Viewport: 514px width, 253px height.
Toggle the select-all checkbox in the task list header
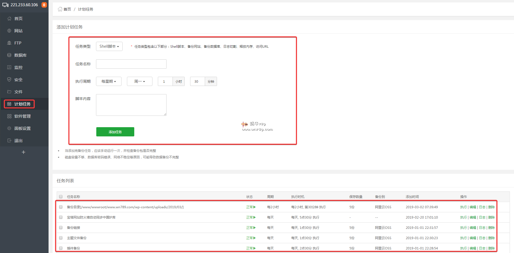click(61, 197)
